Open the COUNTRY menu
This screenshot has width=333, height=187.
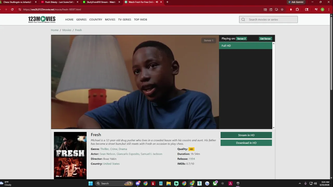click(x=96, y=19)
